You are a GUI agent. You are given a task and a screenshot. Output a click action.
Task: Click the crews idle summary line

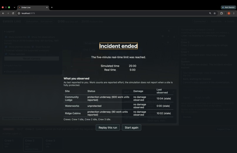click(87, 119)
